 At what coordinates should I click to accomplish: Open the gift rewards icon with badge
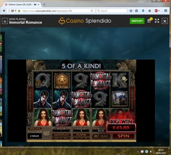coord(149,20)
